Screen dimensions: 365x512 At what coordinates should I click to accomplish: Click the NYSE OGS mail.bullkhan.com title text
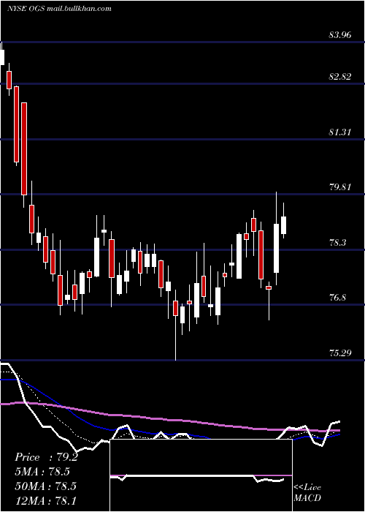[59, 9]
